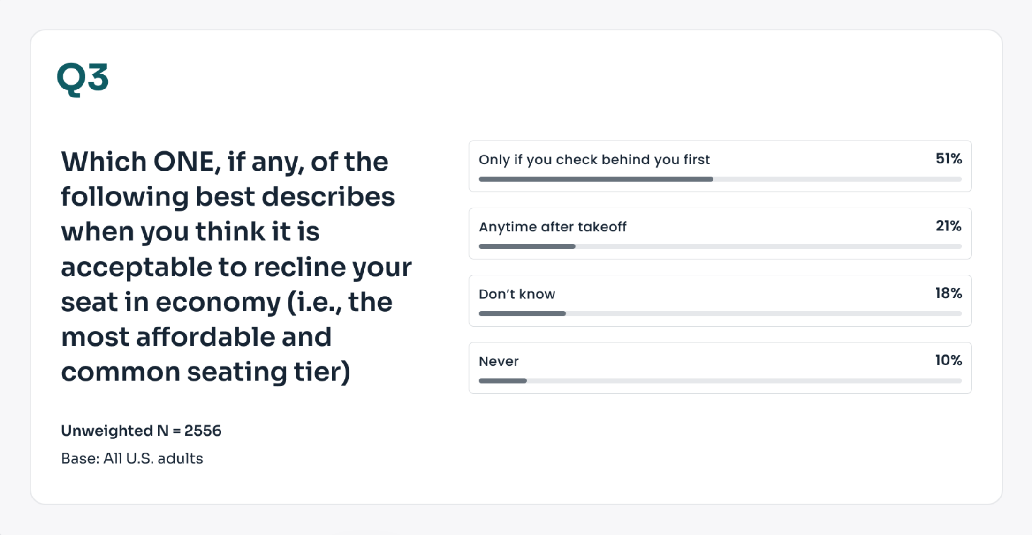
Task: Select the 'Never' result row
Action: pos(720,368)
